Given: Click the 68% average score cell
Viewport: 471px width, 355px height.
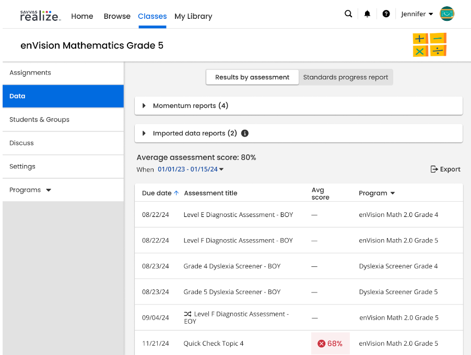Looking at the screenshot, I should 331,344.
